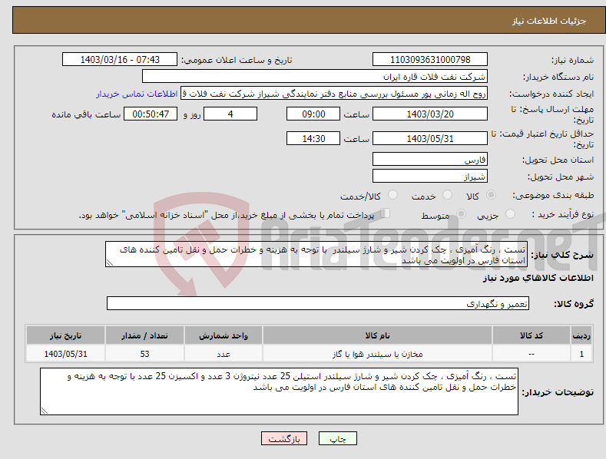Select the متوسط purchase type radio
This screenshot has height=459, width=606.
pos(461,213)
